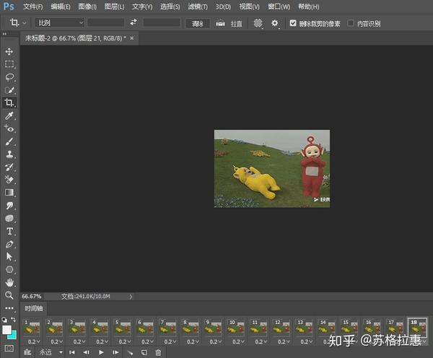Select the Hand tool

[x=9, y=282]
